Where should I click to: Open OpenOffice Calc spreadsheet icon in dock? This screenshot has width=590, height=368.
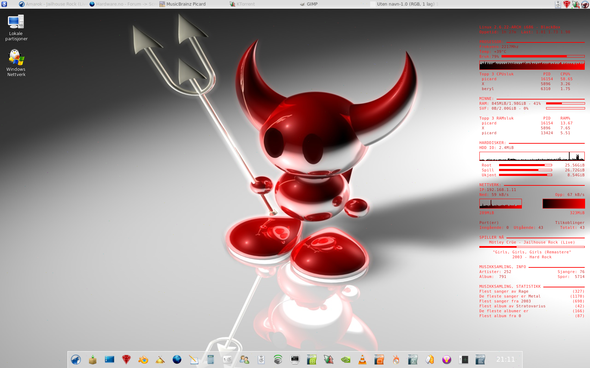(x=312, y=360)
